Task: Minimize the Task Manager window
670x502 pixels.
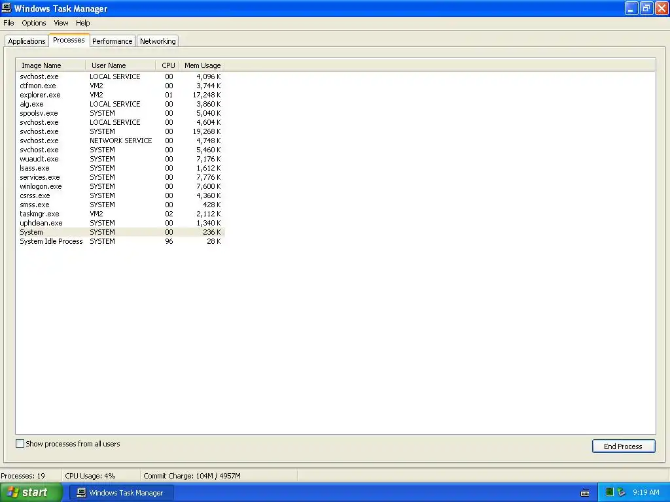Action: click(631, 8)
